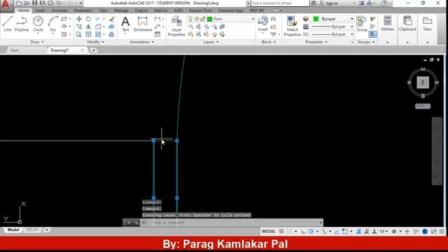Toggle grid display in status bar

pos(281,232)
